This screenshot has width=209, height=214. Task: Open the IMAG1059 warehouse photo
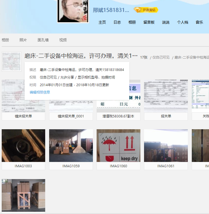point(71,146)
